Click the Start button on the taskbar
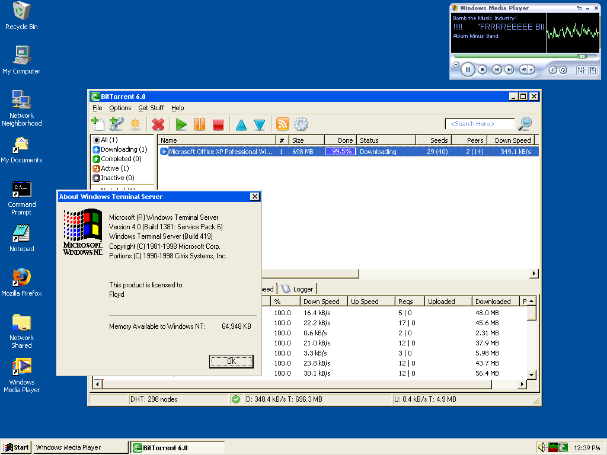Image resolution: width=607 pixels, height=455 pixels. [17, 447]
